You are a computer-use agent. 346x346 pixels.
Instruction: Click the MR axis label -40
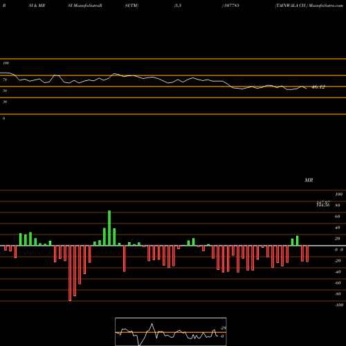338,272
